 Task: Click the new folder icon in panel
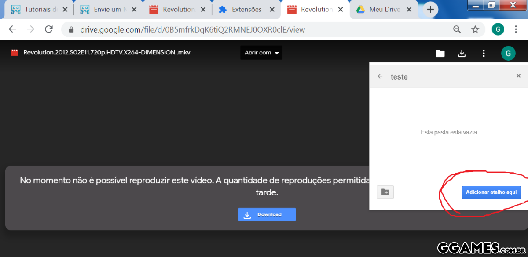[x=385, y=192]
